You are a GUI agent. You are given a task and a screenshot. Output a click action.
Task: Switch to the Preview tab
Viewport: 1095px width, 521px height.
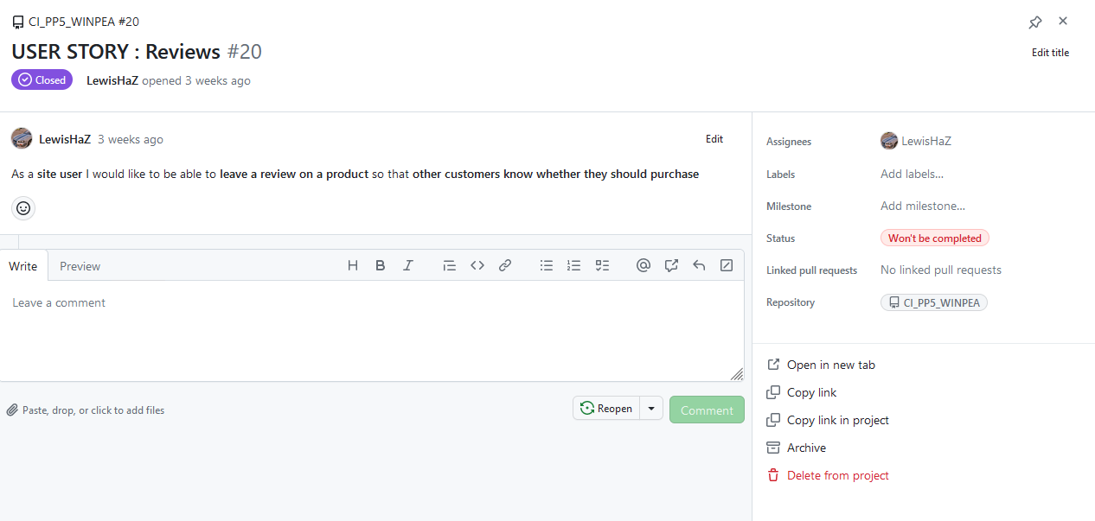[80, 266]
